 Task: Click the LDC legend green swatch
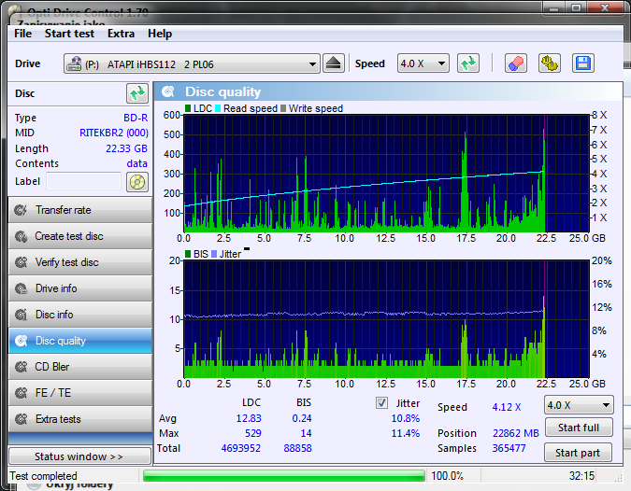(188, 108)
